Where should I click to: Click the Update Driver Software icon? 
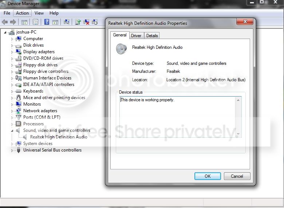(x=78, y=22)
